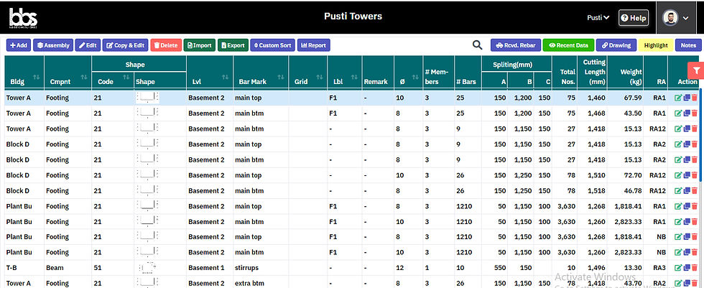The width and height of the screenshot is (704, 288).
Task: Open the Assembly button
Action: [53, 45]
